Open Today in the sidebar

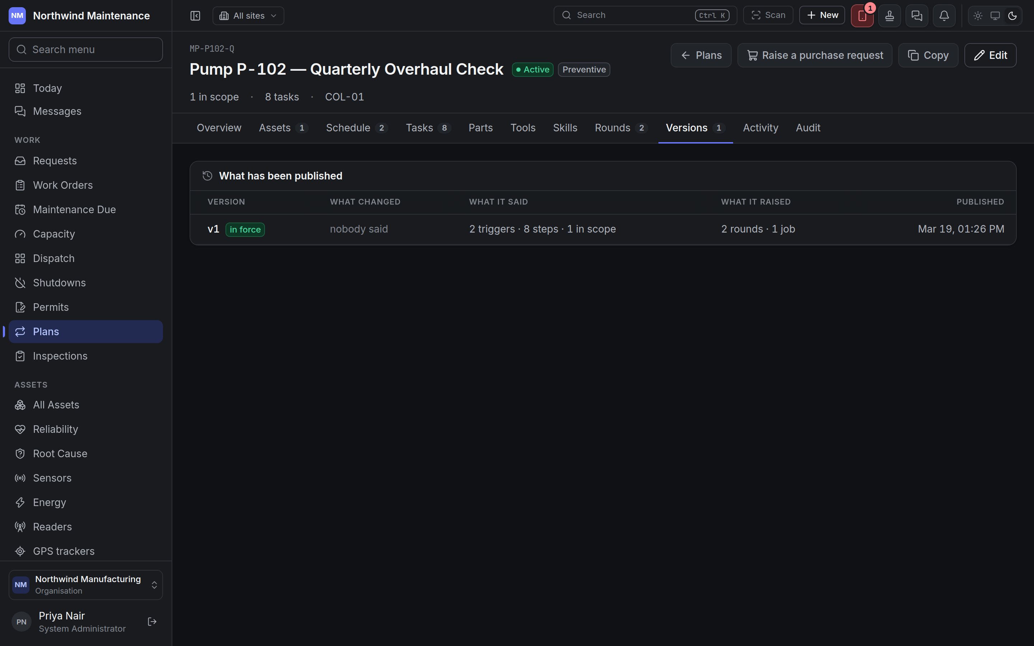click(x=85, y=88)
